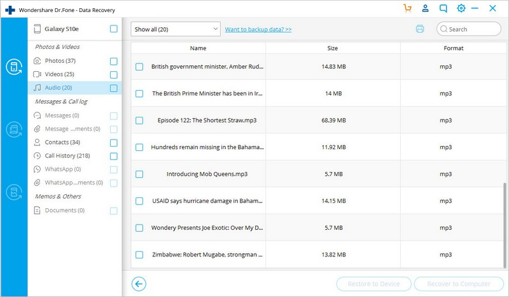
Task: Tick the Galaxy S10e checkbox
Action: 114,29
